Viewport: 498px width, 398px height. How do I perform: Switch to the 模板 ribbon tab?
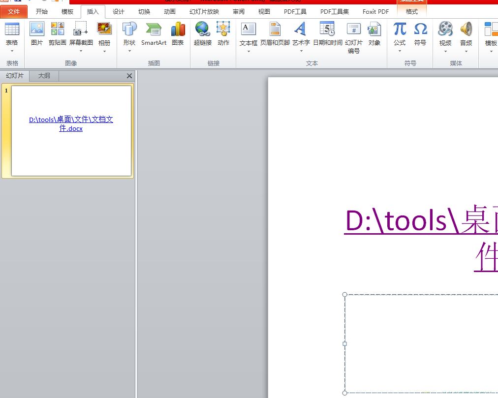click(67, 12)
